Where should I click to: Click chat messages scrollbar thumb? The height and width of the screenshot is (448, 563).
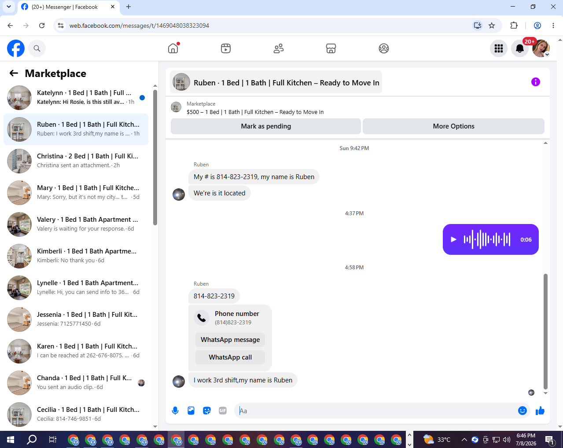coord(546,331)
